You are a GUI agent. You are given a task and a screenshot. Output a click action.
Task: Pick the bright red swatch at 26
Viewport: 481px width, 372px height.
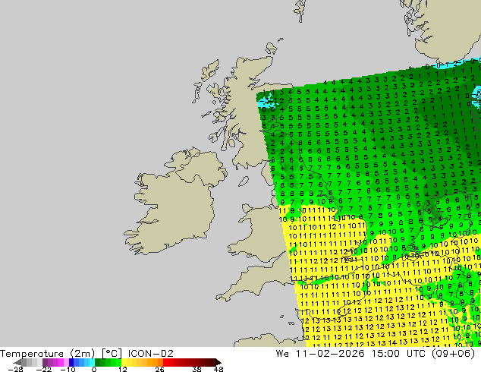pos(165,362)
